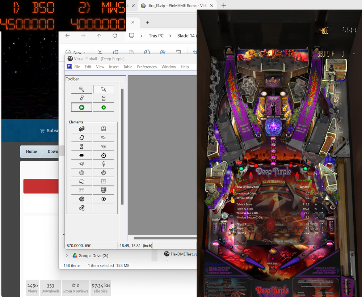Click the PC monitor icon in address bar
Image resolution: width=362 pixels, height=297 pixels.
coord(132,35)
